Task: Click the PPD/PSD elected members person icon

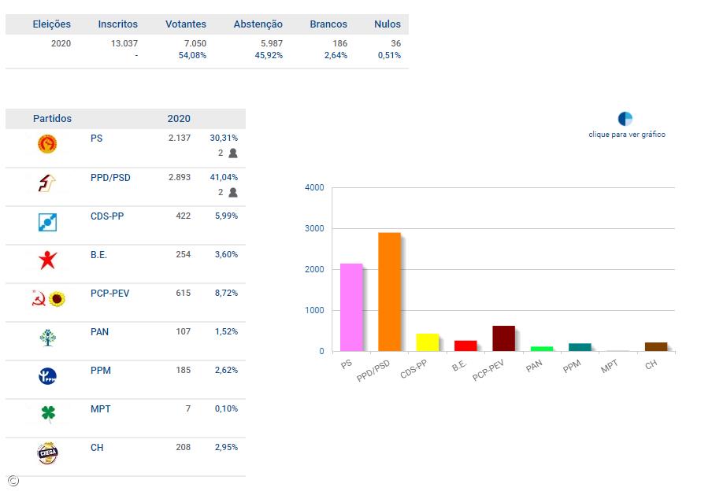Action: (x=232, y=193)
